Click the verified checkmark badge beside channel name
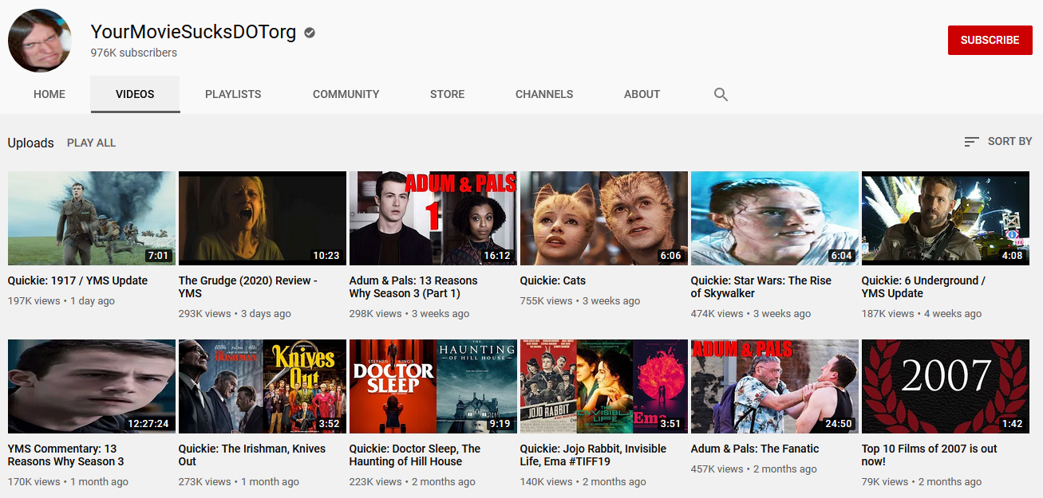 [310, 33]
